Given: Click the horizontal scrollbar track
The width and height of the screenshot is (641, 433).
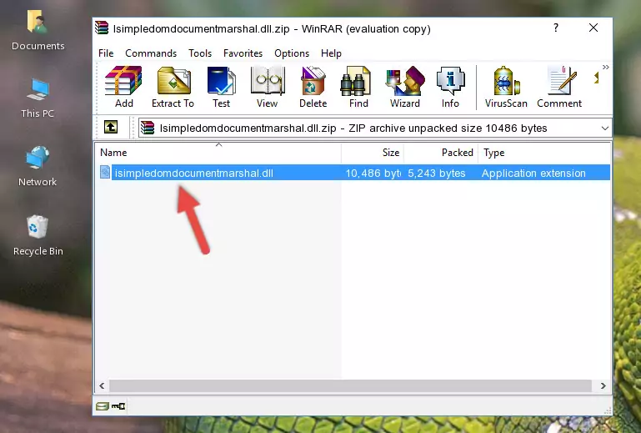Looking at the screenshot, I should (350, 385).
